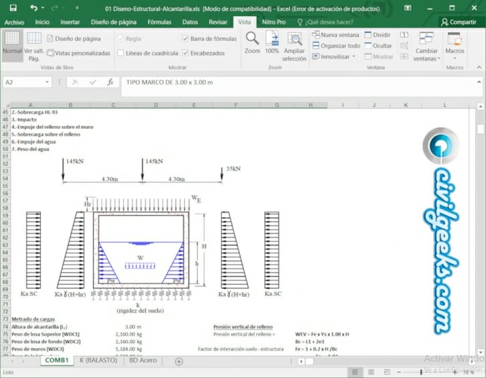486x378 pixels.
Task: Open Nueva ventana
Action: coord(335,35)
